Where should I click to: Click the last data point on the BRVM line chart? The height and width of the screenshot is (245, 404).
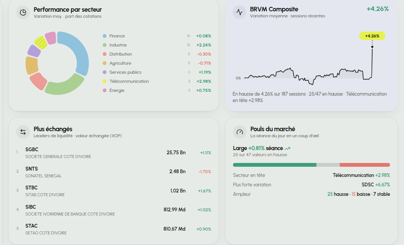click(372, 47)
